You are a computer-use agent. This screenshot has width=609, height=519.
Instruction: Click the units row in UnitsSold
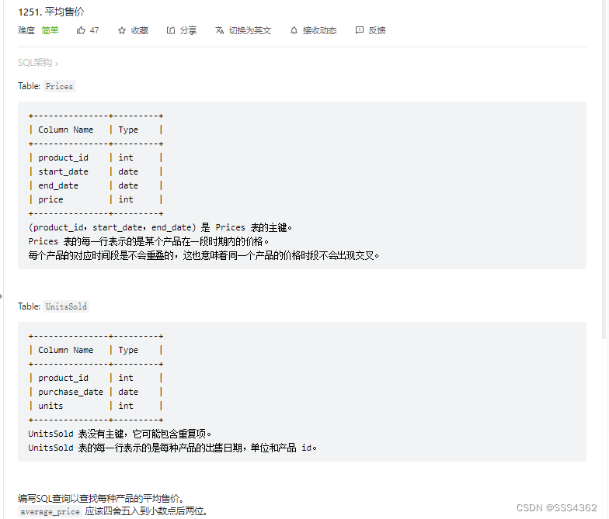(x=96, y=406)
